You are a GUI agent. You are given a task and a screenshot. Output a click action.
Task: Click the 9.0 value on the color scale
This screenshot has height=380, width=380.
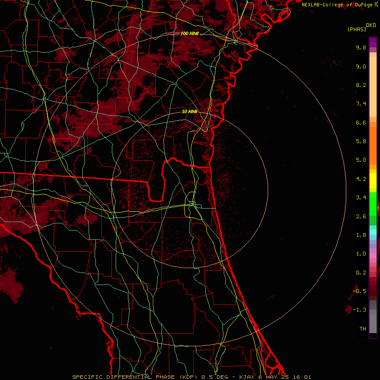pyautogui.click(x=361, y=66)
